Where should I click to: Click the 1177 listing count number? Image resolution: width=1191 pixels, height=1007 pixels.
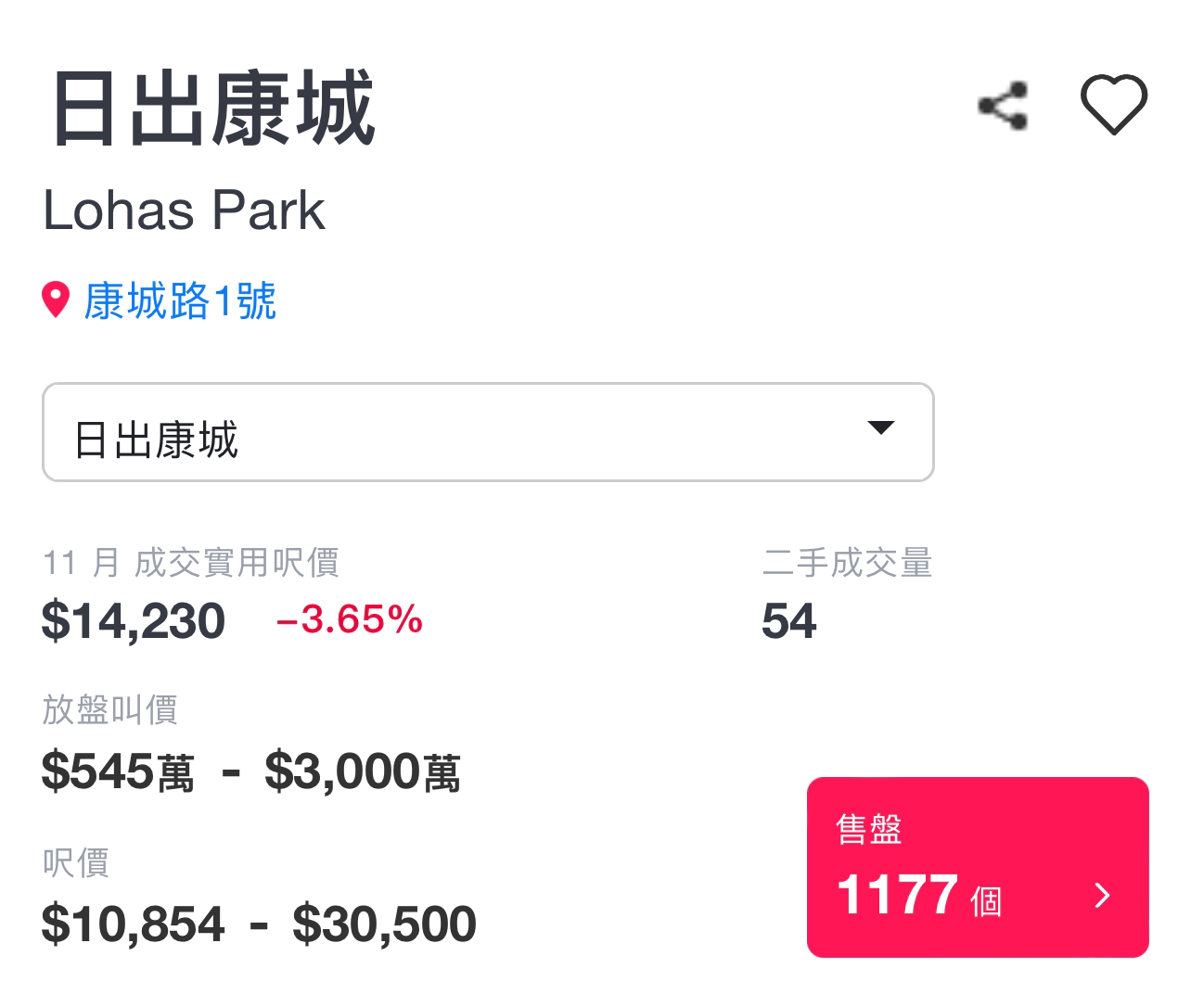point(897,895)
